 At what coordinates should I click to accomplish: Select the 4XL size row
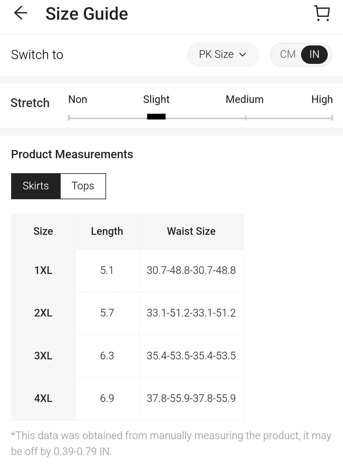pyautogui.click(x=43, y=398)
